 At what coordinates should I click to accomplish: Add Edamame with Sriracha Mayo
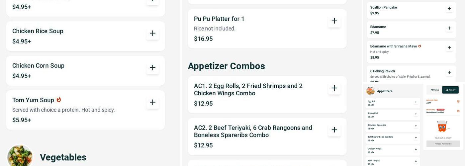449,48
